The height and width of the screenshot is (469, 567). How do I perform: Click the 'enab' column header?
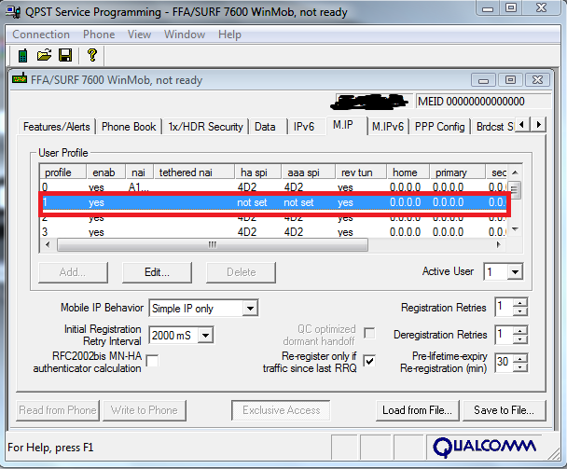point(106,172)
